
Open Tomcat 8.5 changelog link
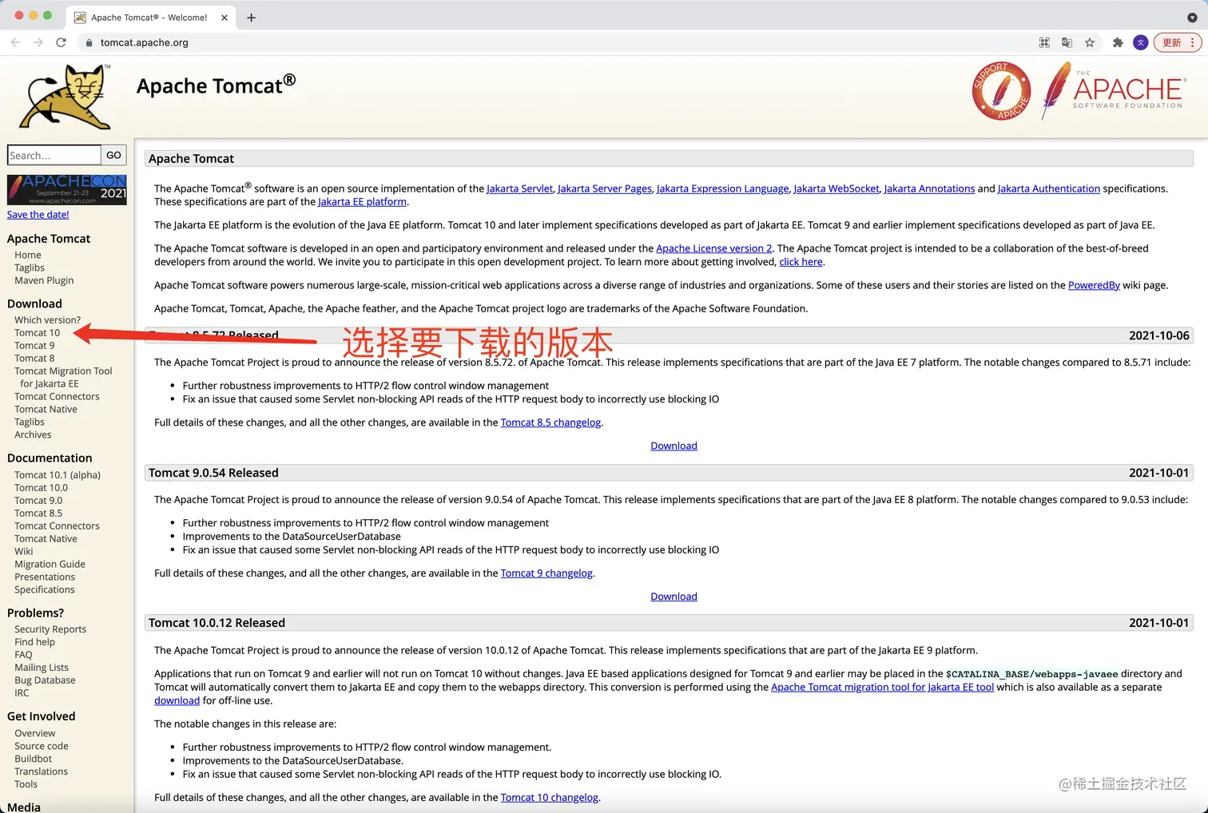click(550, 422)
